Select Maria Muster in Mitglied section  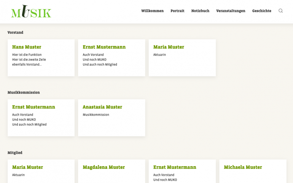pyautogui.click(x=41, y=171)
